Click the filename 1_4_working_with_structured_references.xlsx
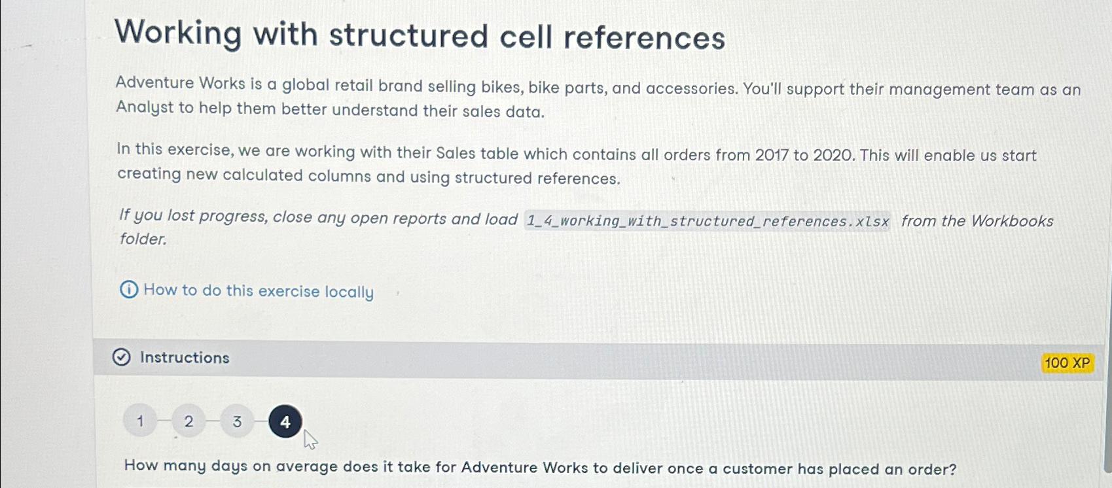The image size is (1112, 488). click(x=706, y=220)
